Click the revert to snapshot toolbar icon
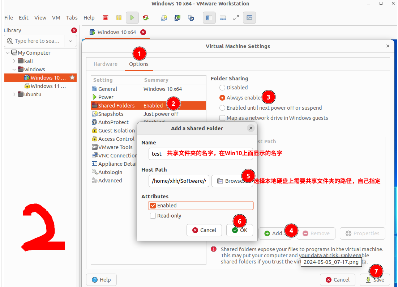 (x=177, y=18)
